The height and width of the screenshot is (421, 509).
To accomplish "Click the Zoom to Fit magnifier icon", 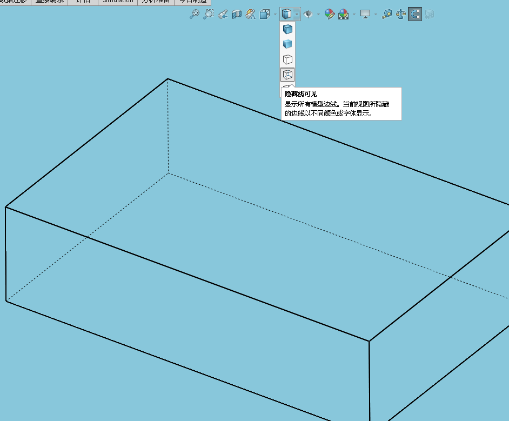I will (x=195, y=14).
